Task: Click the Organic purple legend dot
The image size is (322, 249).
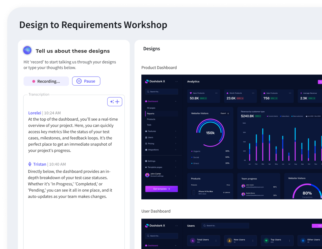Action: coord(192,151)
